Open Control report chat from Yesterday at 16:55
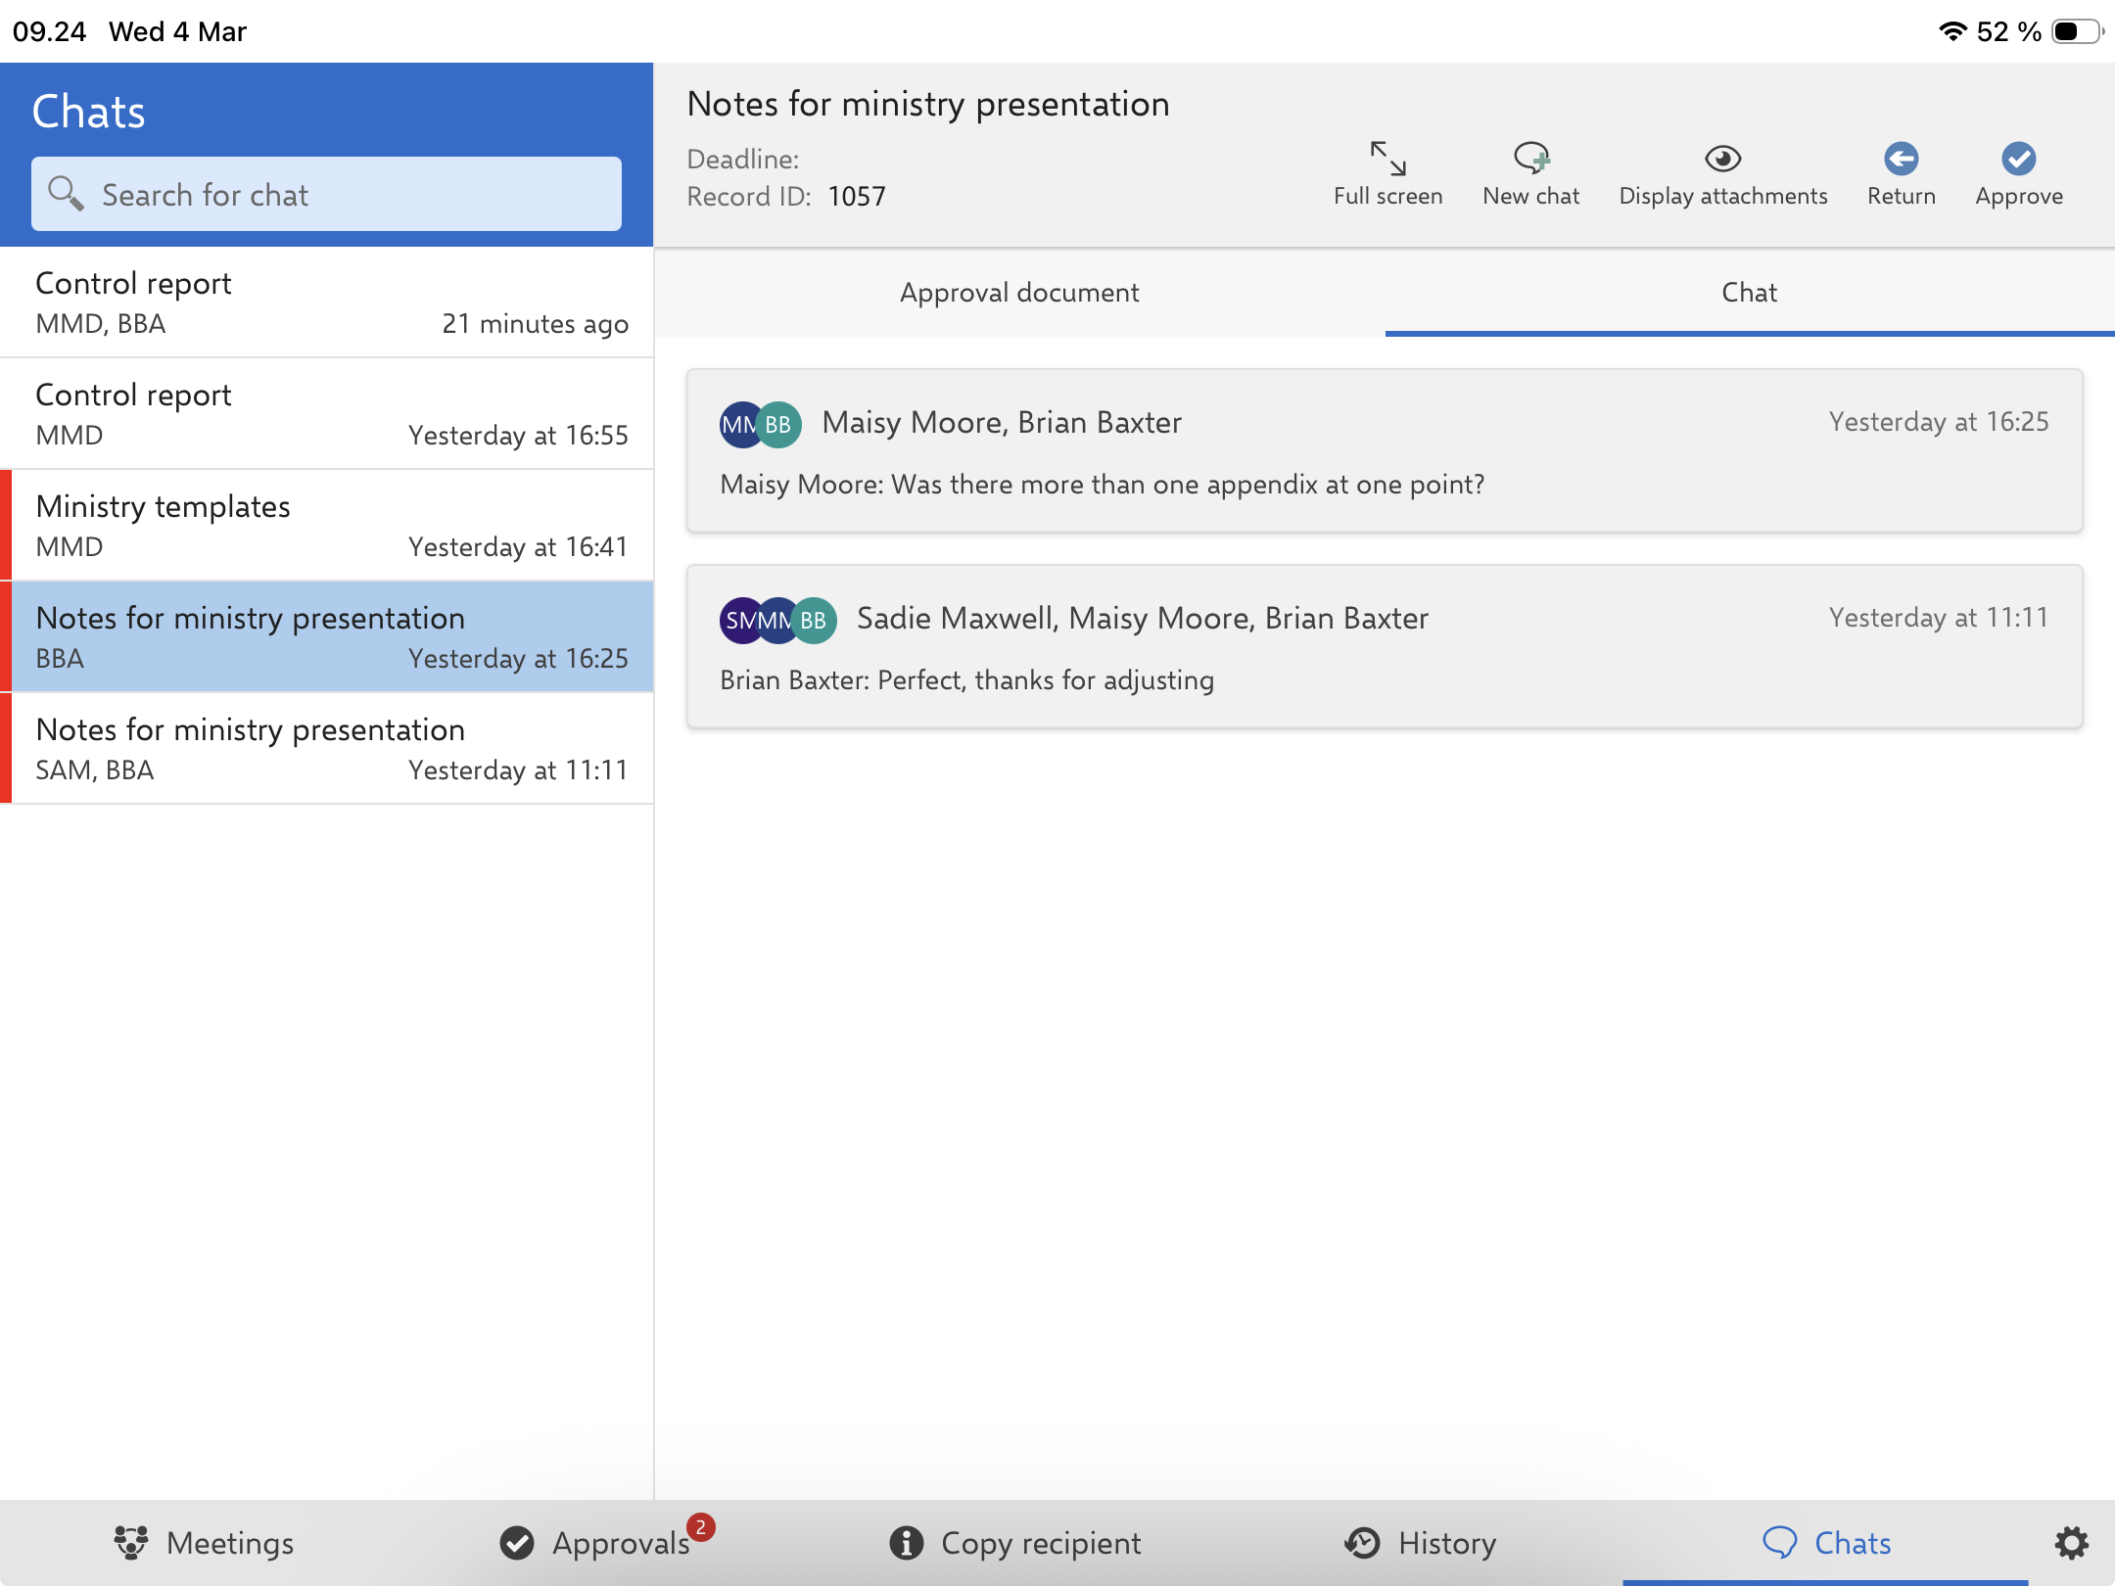 coord(327,414)
